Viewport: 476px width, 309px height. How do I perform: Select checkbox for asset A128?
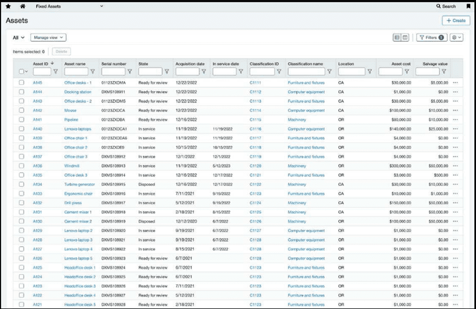[x=21, y=240]
